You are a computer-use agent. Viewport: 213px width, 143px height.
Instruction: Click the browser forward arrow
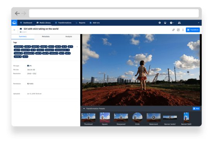point(24,13)
